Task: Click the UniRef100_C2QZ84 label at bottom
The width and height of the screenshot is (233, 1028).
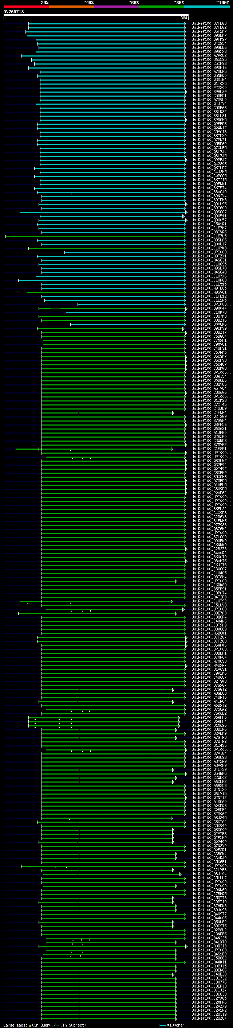Action: coord(209,1018)
